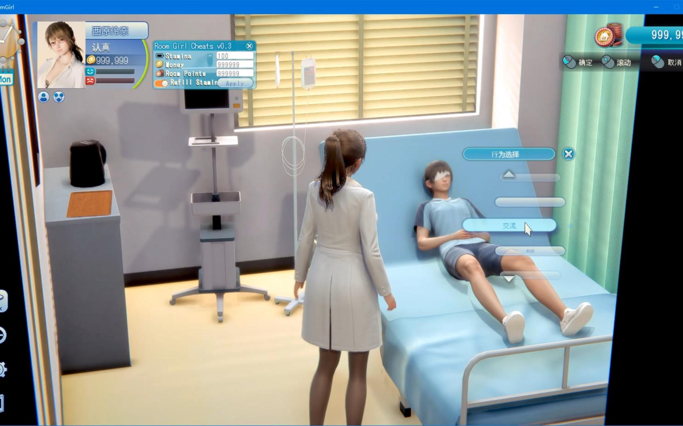Click the down arrow in the action list

coord(508,278)
